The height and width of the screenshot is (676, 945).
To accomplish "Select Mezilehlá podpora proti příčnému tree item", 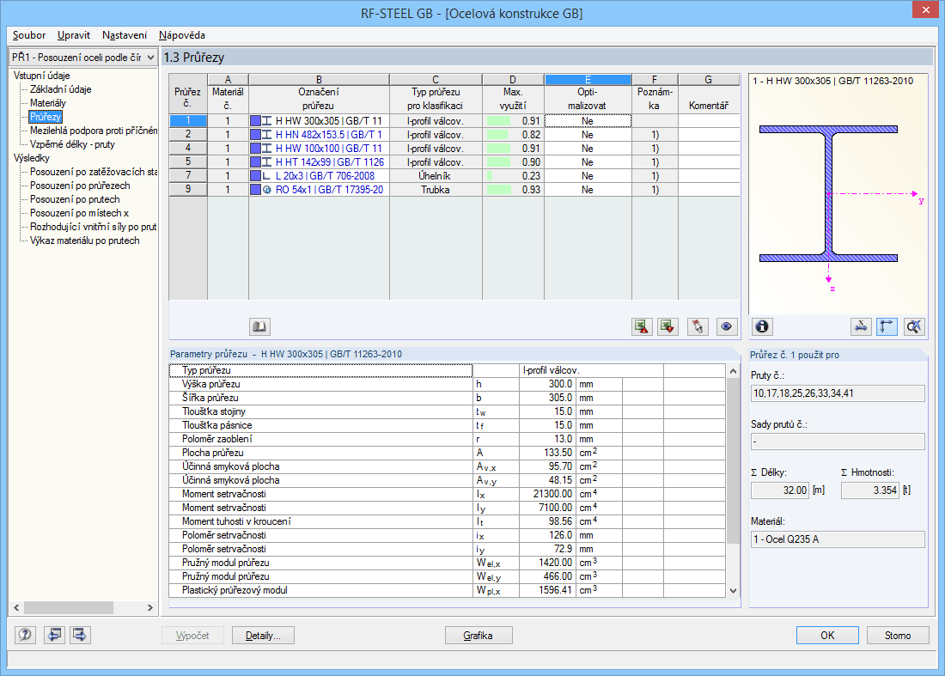I will 94,131.
